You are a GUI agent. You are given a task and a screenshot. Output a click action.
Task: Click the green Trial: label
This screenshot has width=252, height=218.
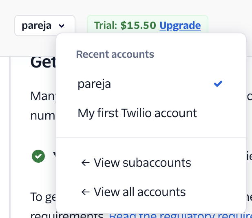[106, 25]
